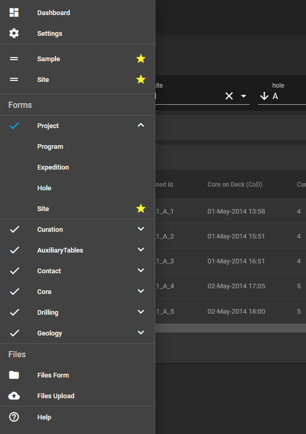This screenshot has width=306, height=434.
Task: Click the Files Upload cloud icon
Action: point(13,396)
